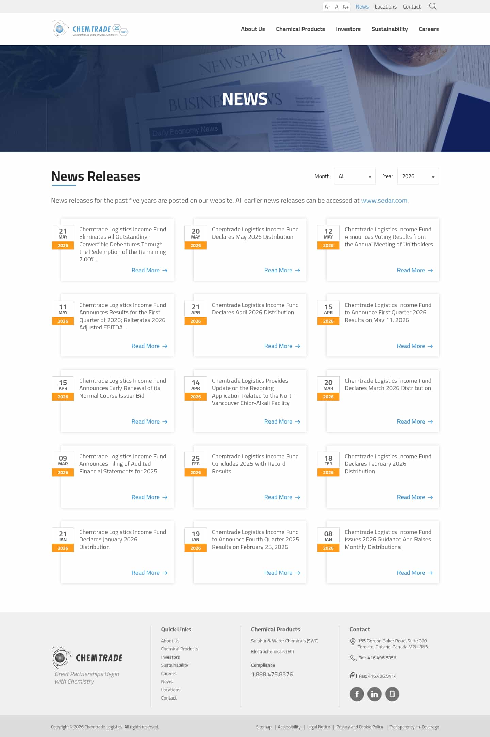Open Chemical Products menu
The width and height of the screenshot is (490, 737).
pos(300,29)
